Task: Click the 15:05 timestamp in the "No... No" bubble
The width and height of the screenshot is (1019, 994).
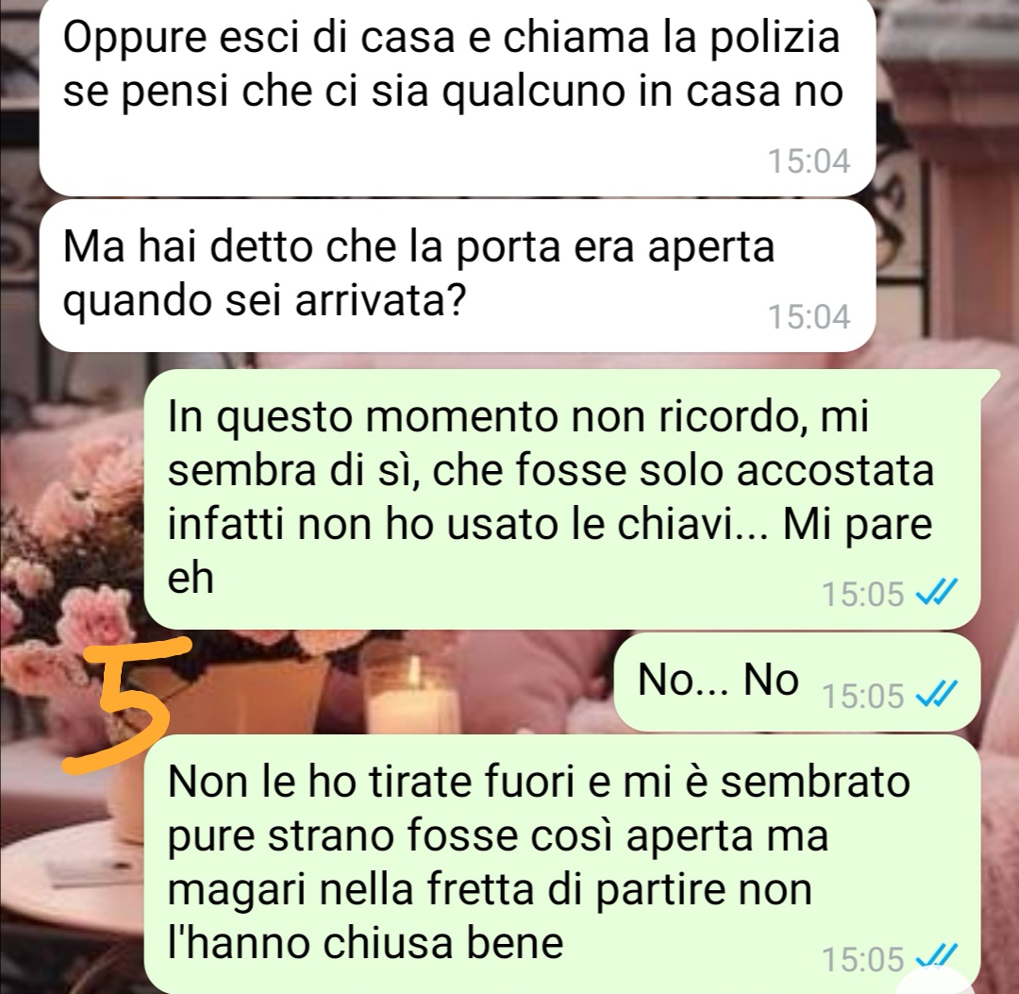Action: 863,697
